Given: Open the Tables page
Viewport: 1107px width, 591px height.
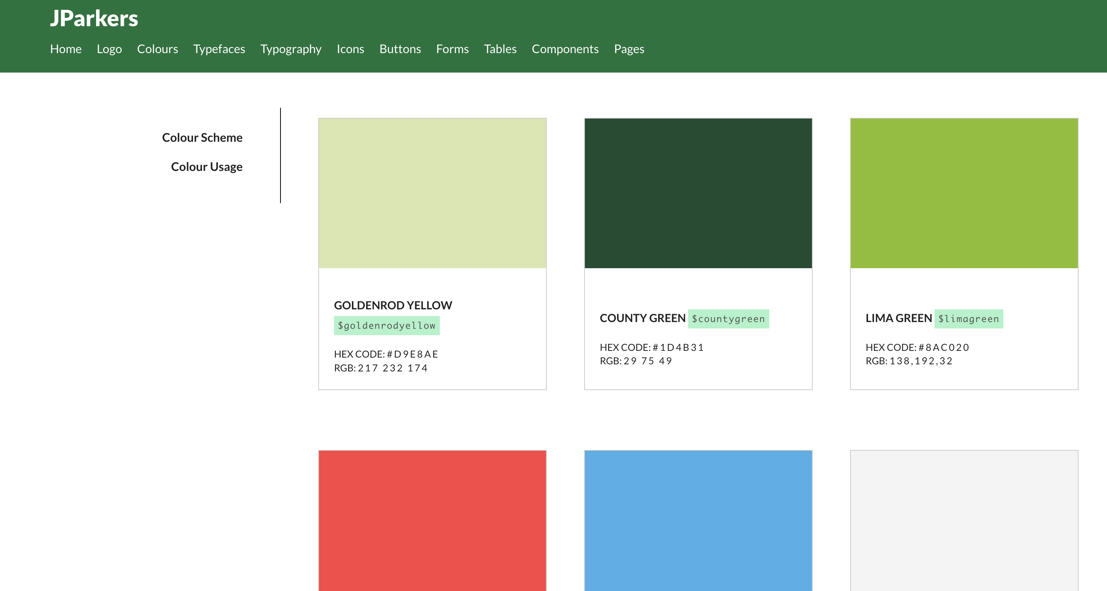Looking at the screenshot, I should (500, 49).
